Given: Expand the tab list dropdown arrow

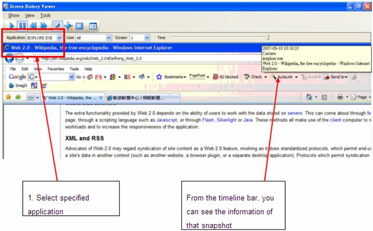Looking at the screenshot, I should point(37,98).
